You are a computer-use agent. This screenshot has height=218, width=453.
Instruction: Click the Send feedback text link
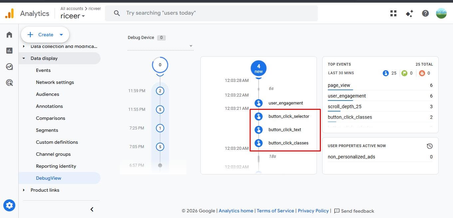point(357,211)
